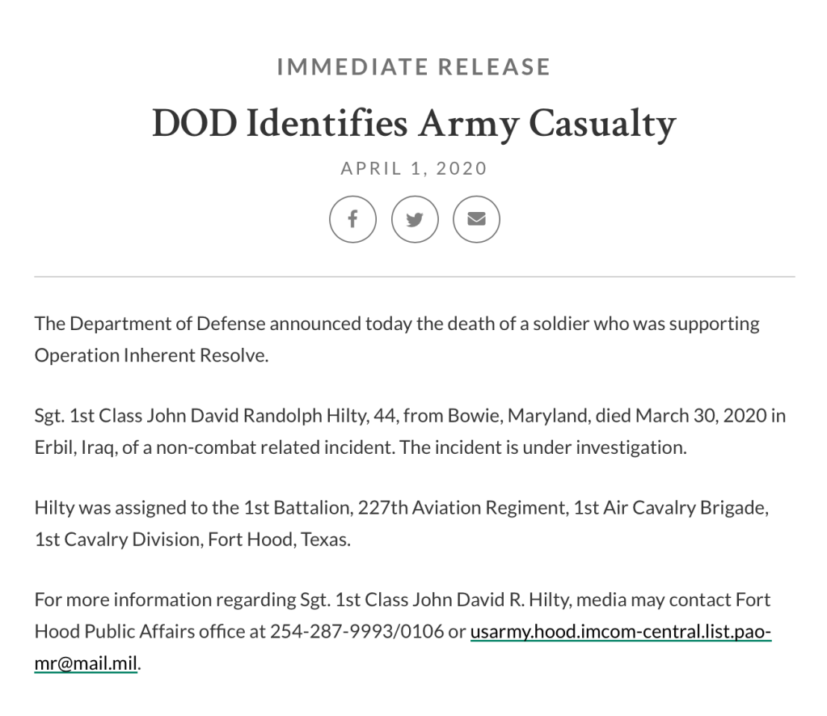Screen dimensions: 827x716
Task: Click the phrase "Operation Inherent Resolve"
Action: 150,356
